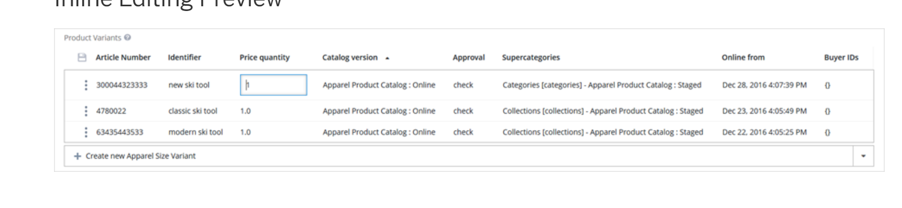Select article number 63435443533 cell
Image resolution: width=902 pixels, height=208 pixels.
click(x=119, y=132)
